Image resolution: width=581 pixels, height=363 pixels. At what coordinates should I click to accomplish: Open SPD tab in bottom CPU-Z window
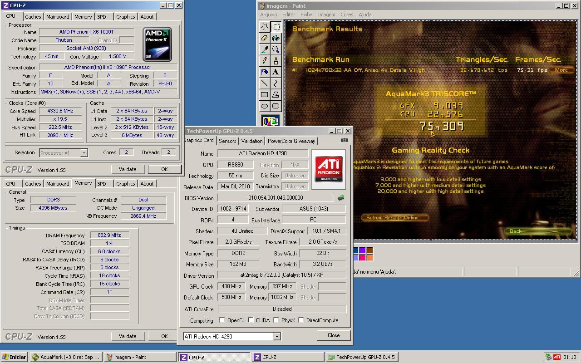(102, 184)
